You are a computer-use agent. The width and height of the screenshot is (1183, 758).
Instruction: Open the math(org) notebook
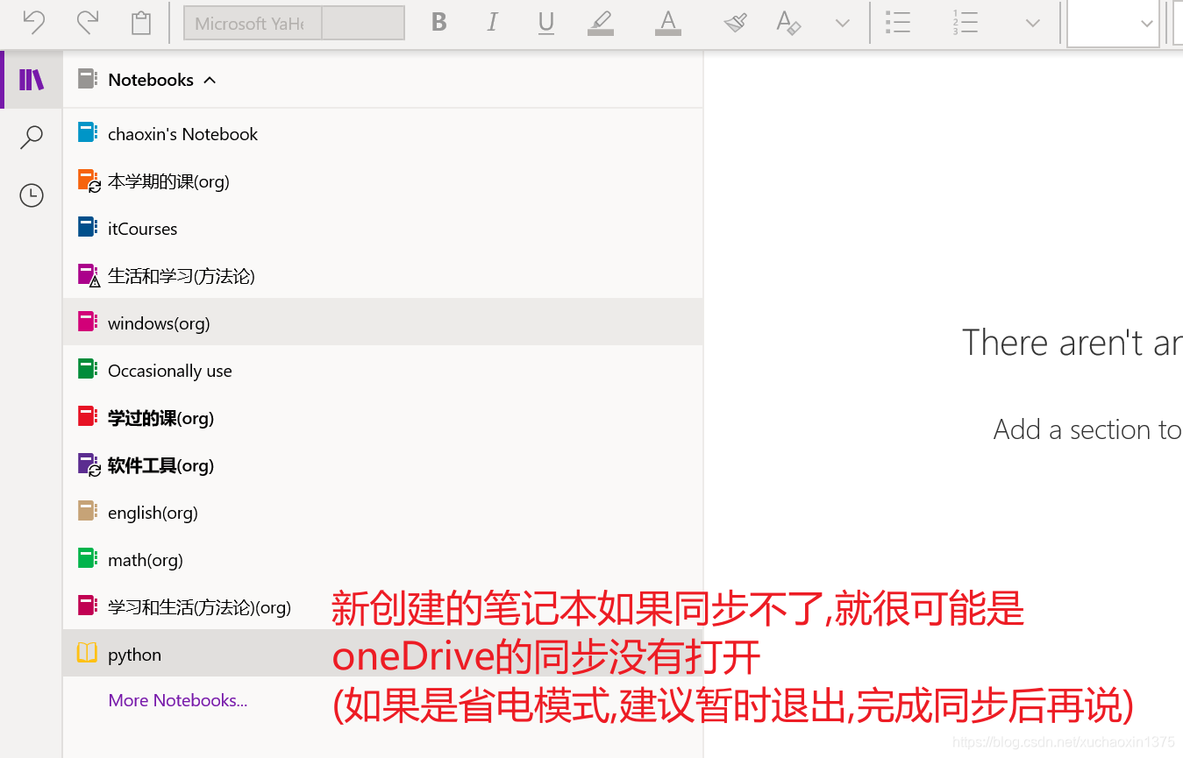point(383,560)
